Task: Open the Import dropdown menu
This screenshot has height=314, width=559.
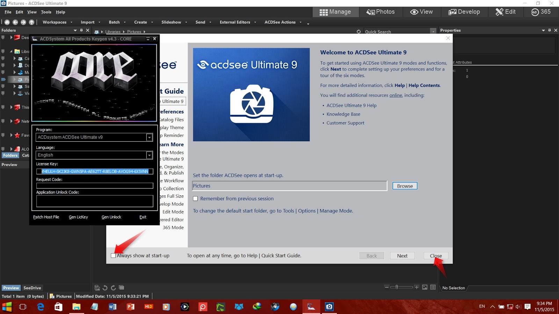Action: click(90, 22)
